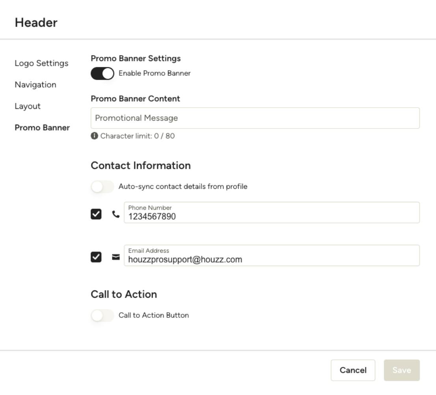Screen dimensions: 436x395
Task: Uncheck the Phone Number checkbox
Action: (96, 214)
